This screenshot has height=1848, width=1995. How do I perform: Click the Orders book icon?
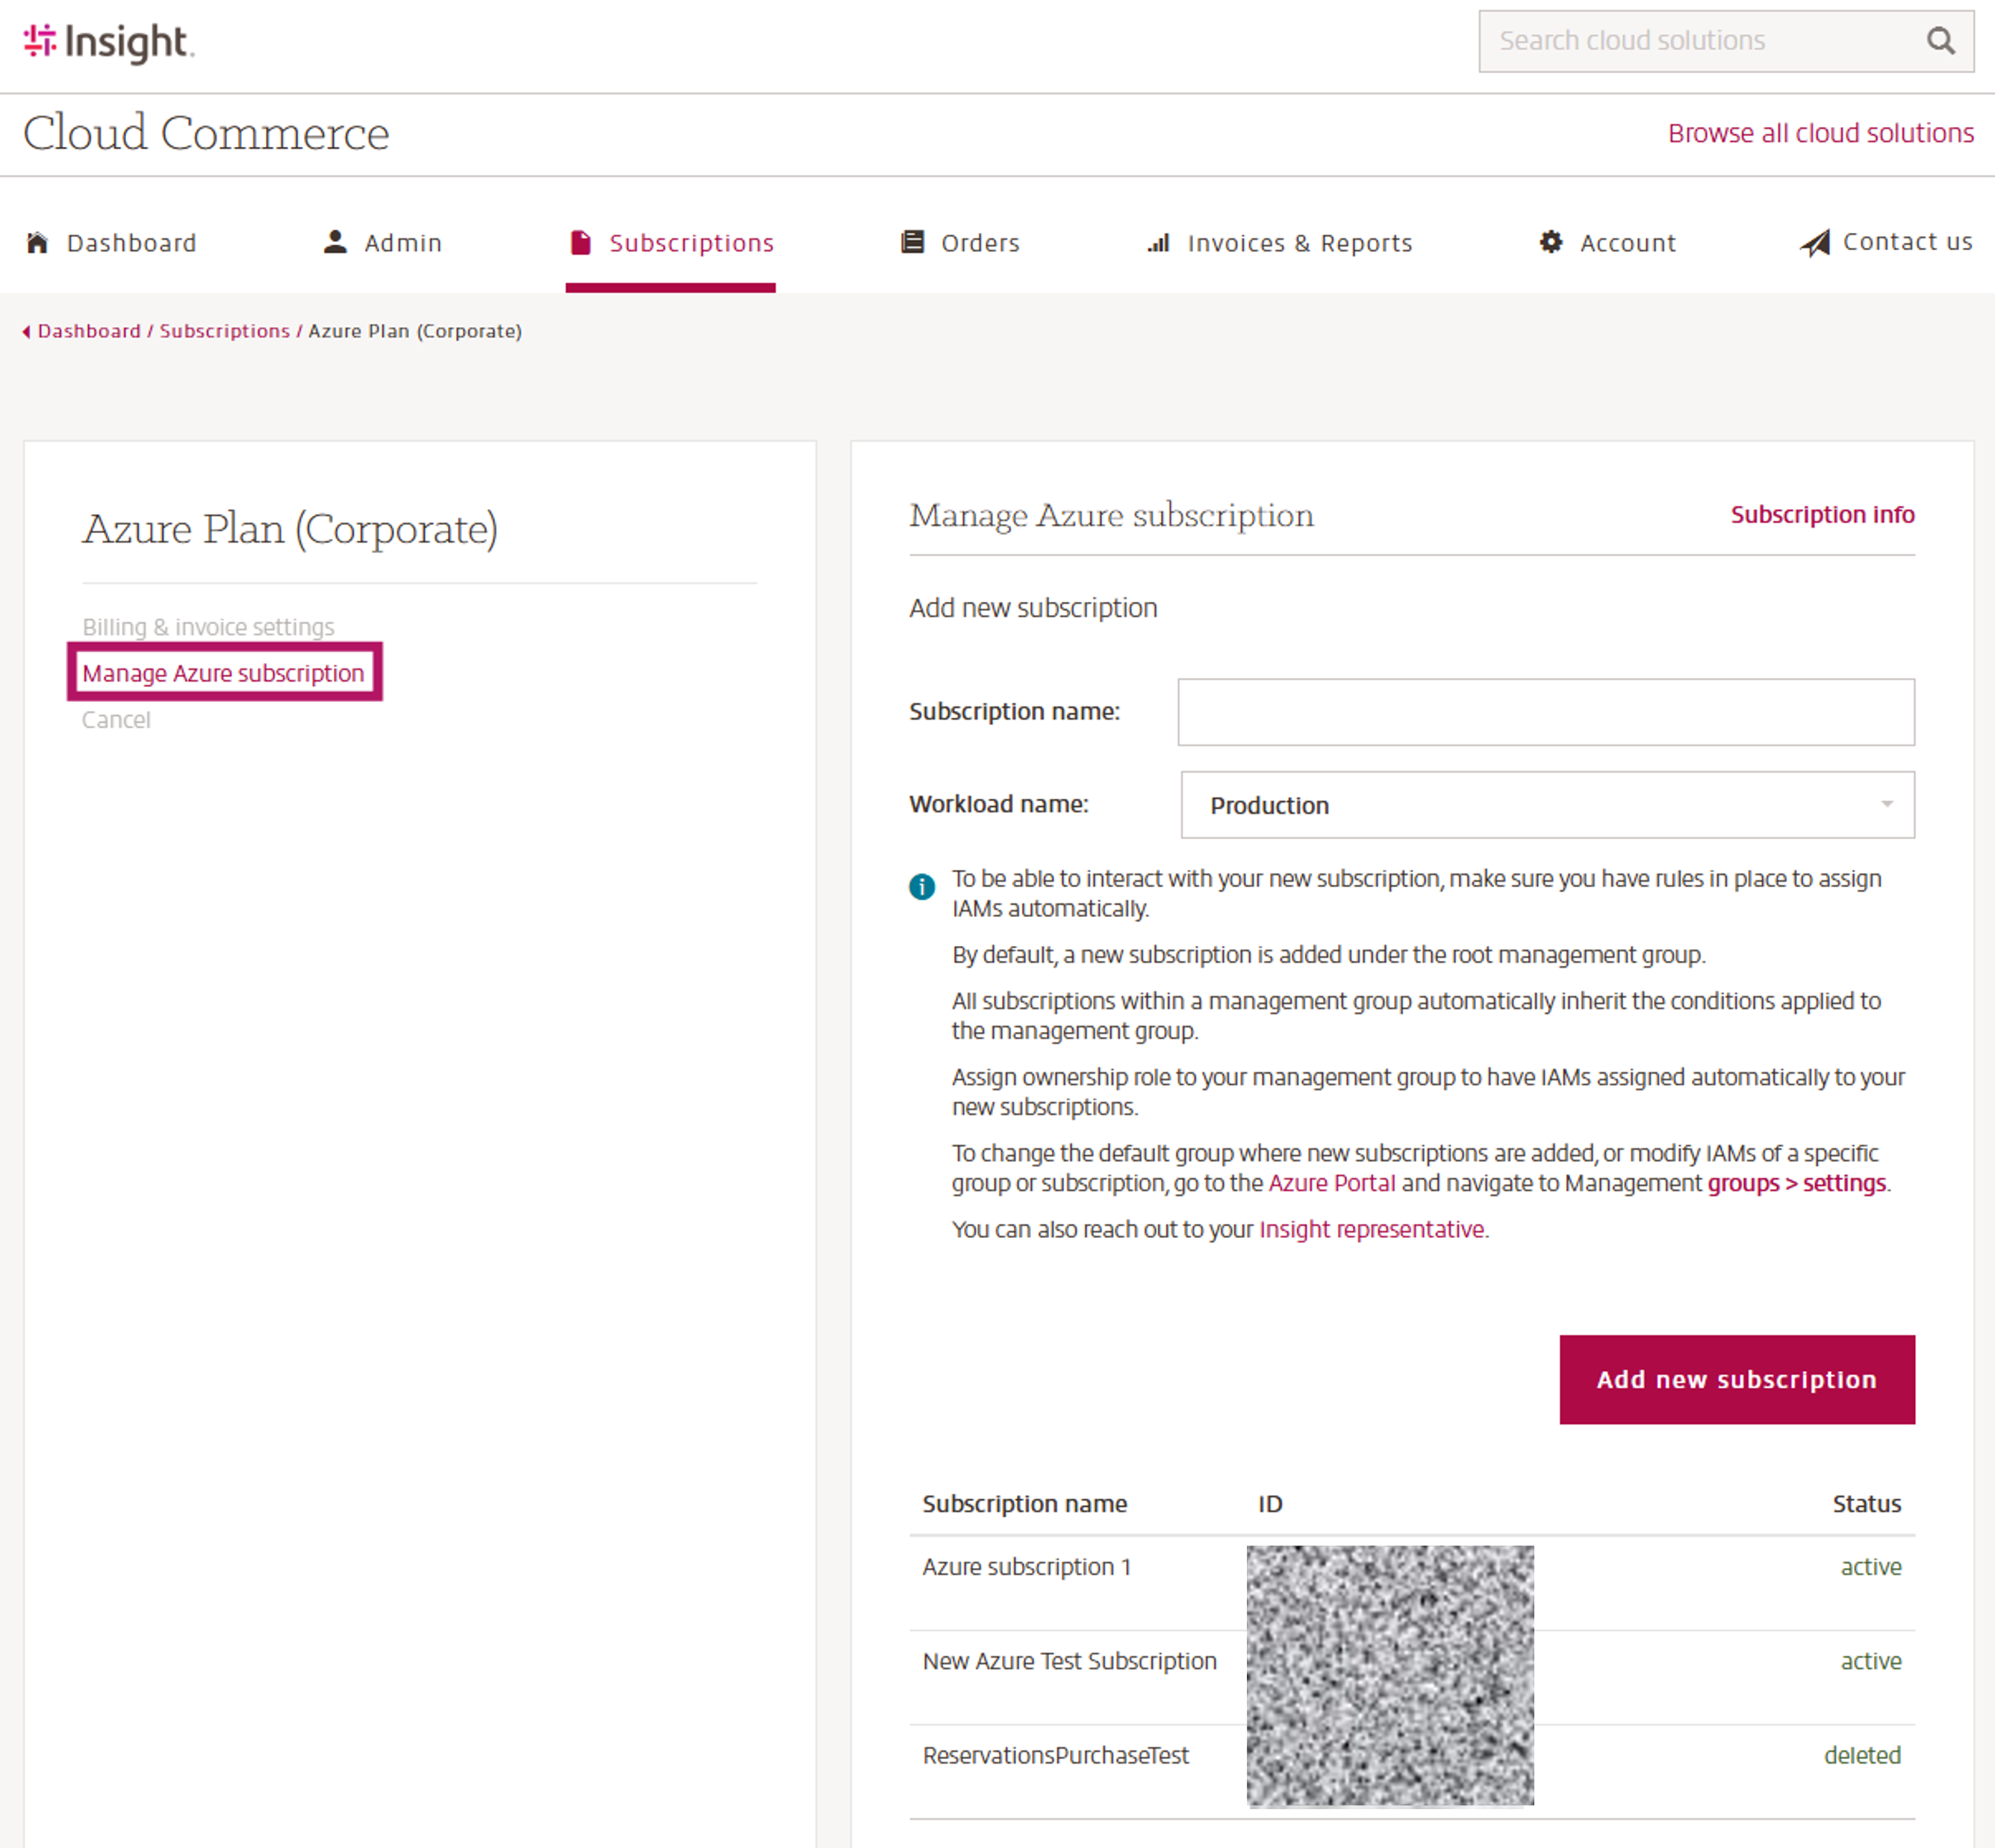(913, 241)
